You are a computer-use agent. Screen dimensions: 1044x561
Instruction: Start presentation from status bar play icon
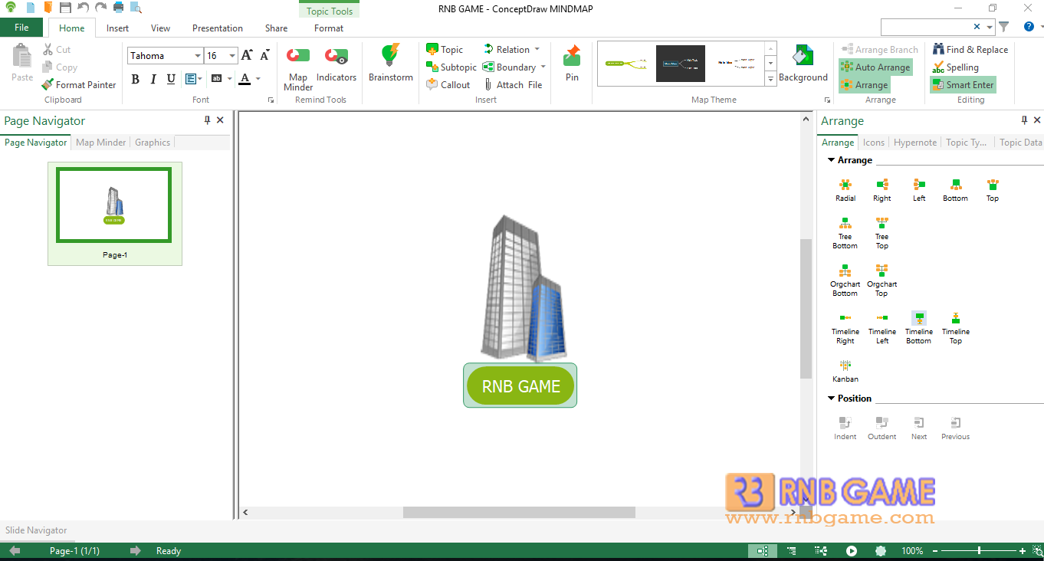point(852,551)
